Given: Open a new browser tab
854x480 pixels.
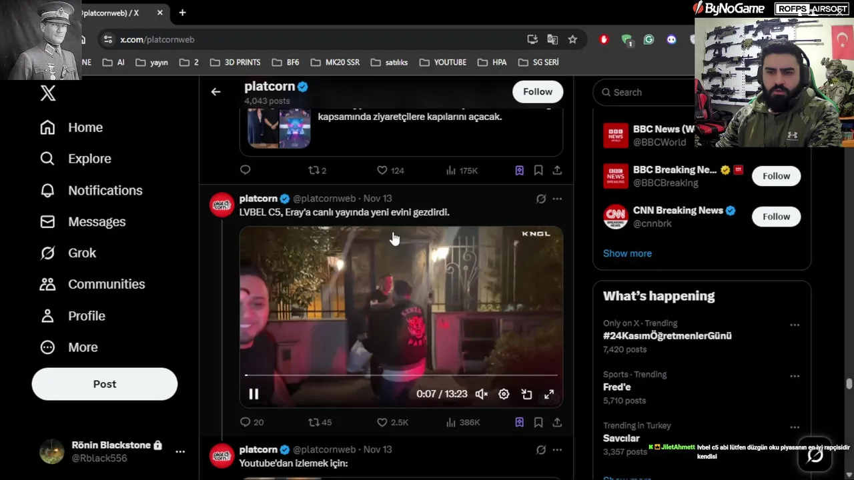Looking at the screenshot, I should [182, 13].
